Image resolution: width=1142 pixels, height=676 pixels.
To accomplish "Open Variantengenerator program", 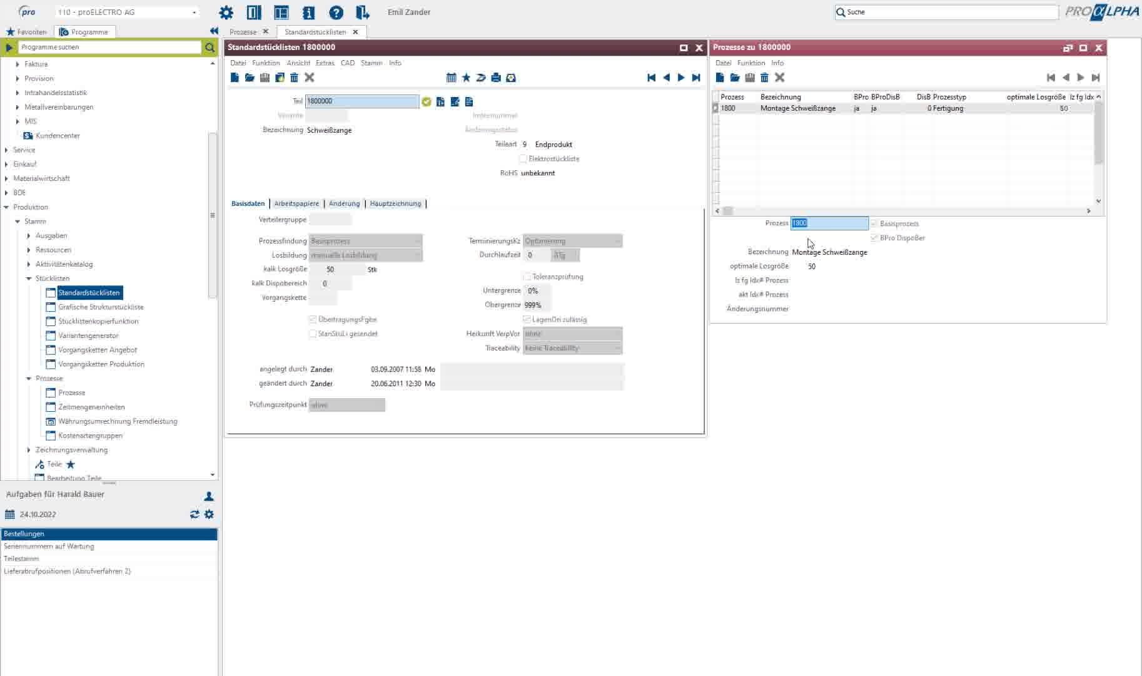I will pos(88,335).
